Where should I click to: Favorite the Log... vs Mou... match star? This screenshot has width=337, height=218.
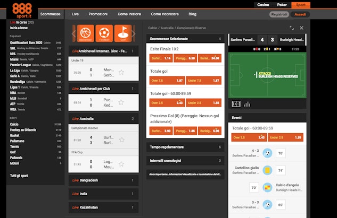[x=121, y=164]
